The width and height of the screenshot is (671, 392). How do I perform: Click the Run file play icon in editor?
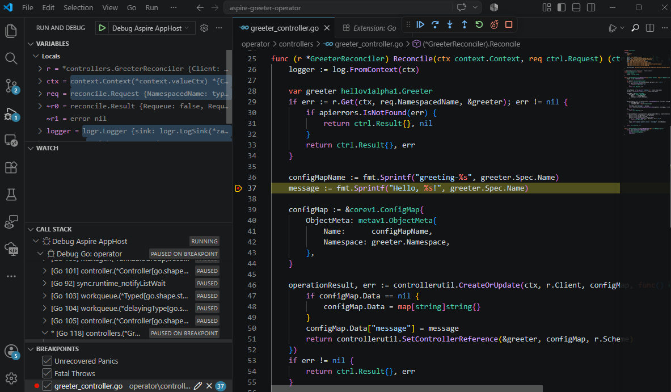point(613,28)
